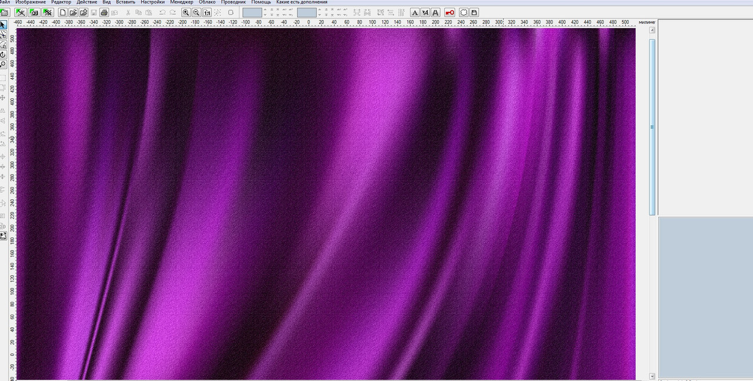753x381 pixels.
Task: Click the second grey value field in toolbar
Action: click(306, 12)
